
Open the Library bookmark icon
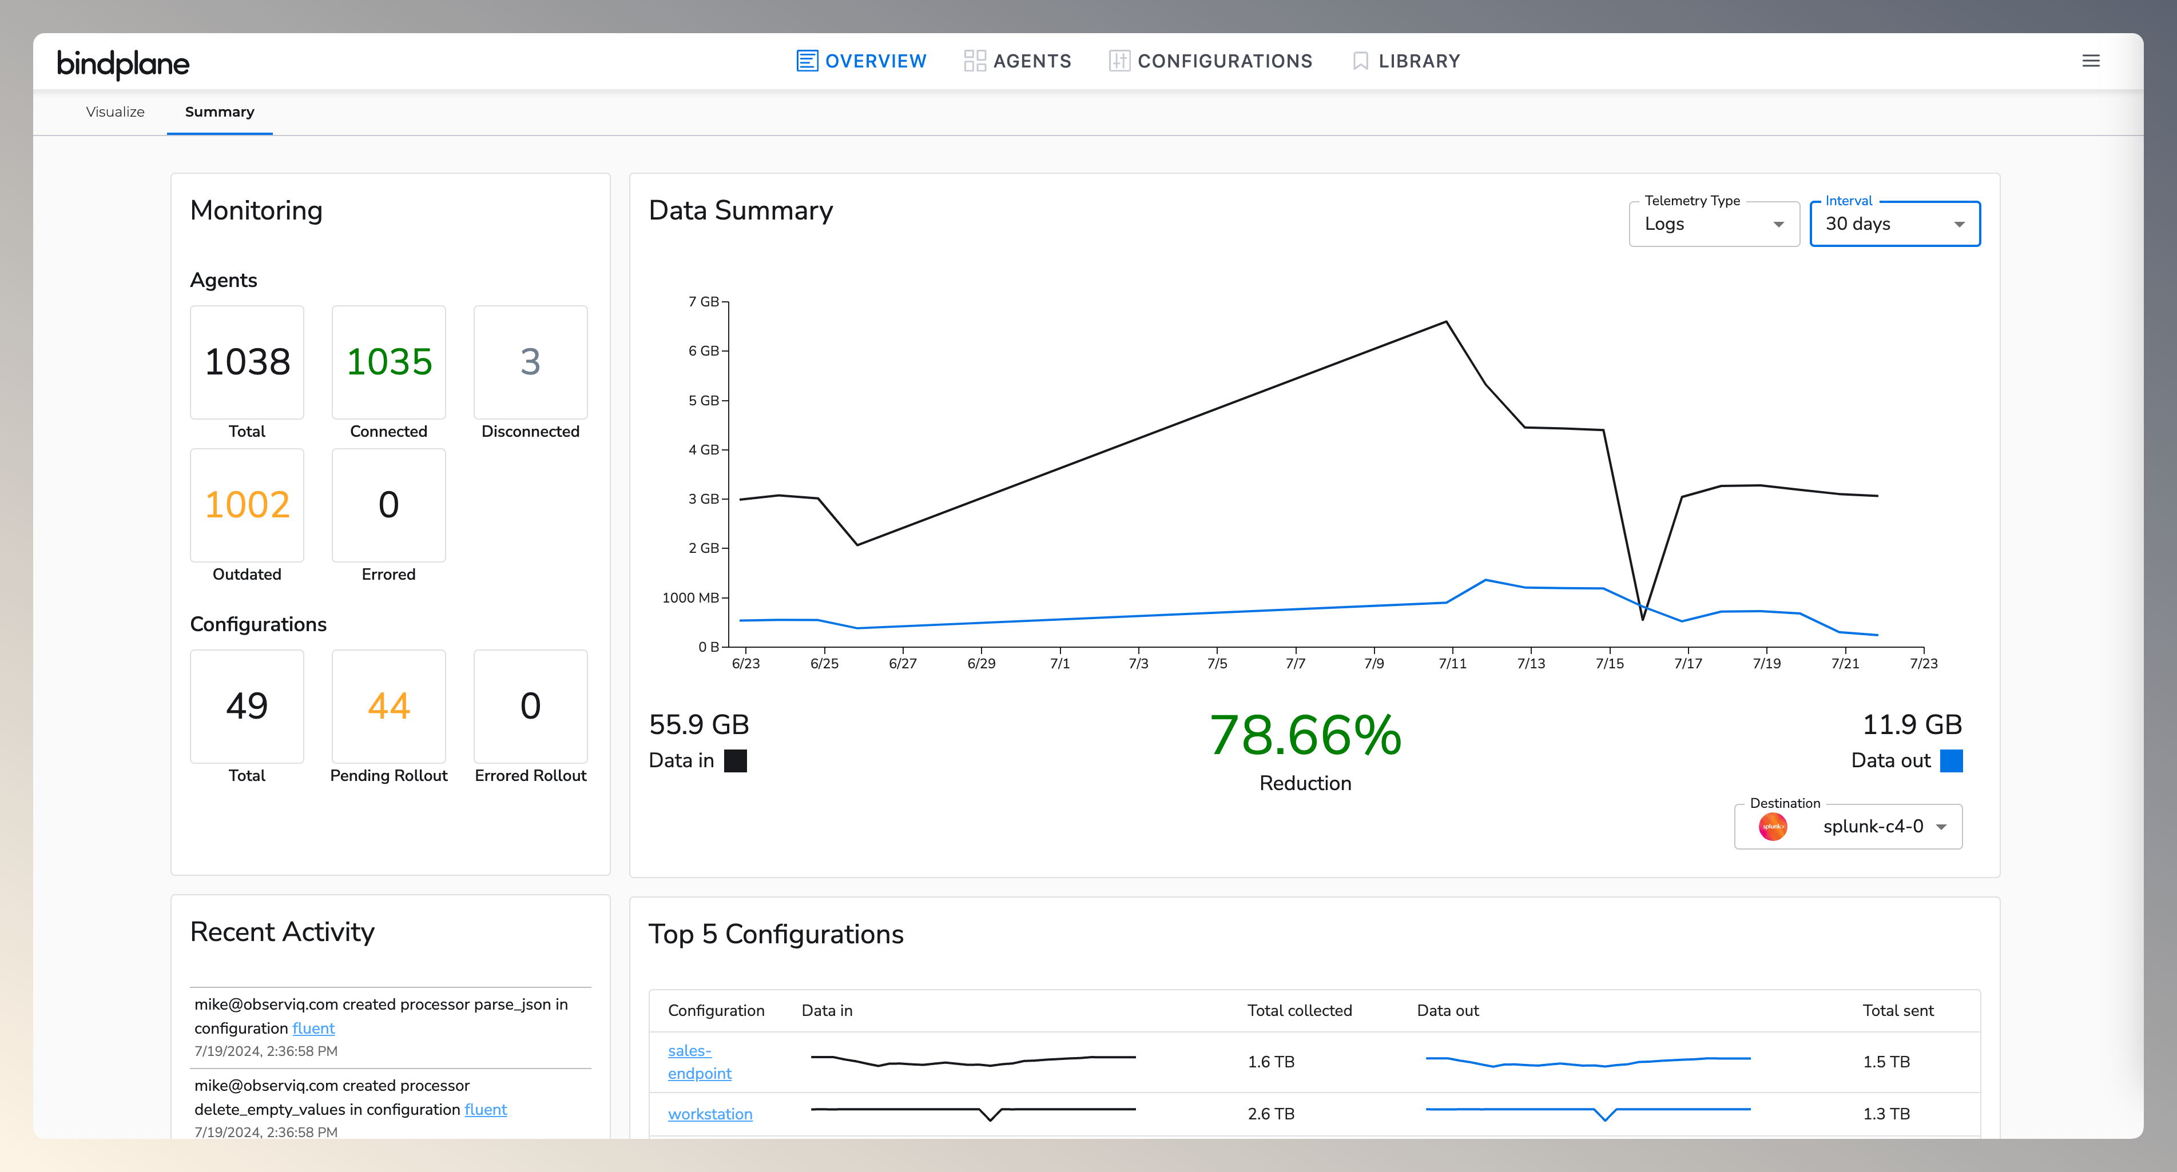click(x=1360, y=60)
